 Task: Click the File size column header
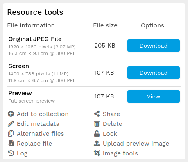pyautogui.click(x=105, y=25)
